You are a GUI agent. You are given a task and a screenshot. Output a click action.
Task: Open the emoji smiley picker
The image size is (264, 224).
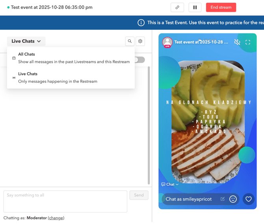pos(233,199)
